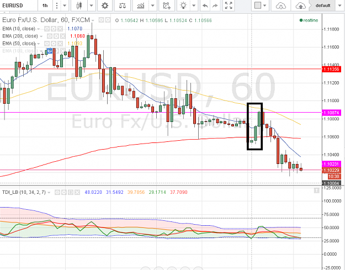Remove the EMA (200, close) indicator
Screen dimensions: 345x270
pyautogui.click(x=63, y=36)
